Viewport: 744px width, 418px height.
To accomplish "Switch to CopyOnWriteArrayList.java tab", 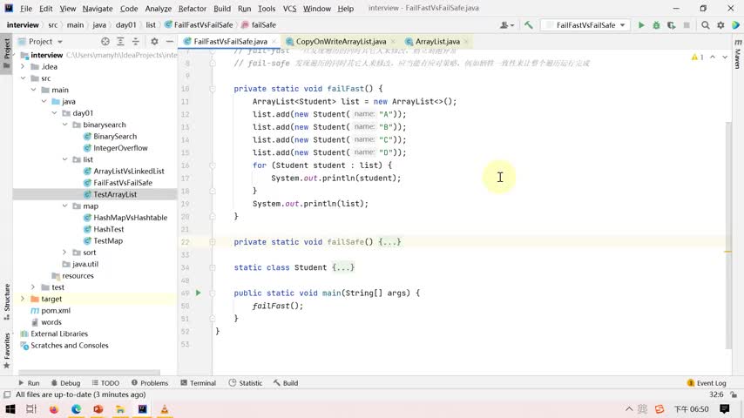I will 341,42.
